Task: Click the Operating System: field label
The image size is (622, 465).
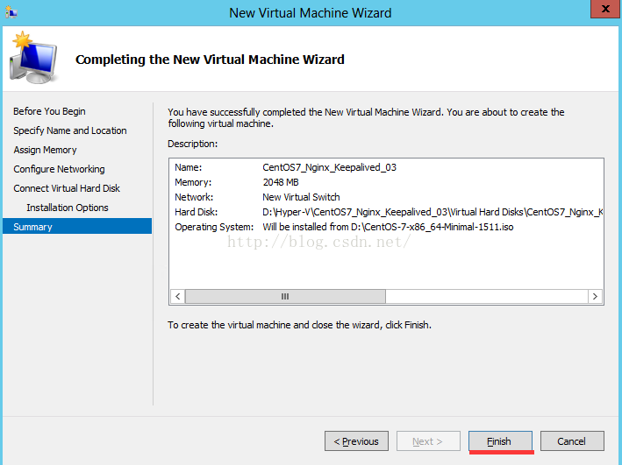Action: coord(214,227)
